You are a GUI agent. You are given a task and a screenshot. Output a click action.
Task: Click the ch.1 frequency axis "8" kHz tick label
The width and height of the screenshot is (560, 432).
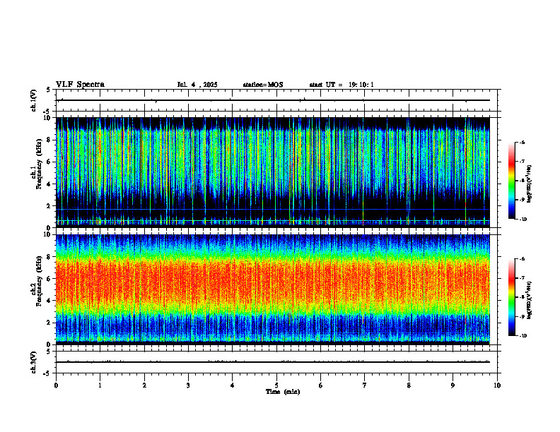point(49,140)
